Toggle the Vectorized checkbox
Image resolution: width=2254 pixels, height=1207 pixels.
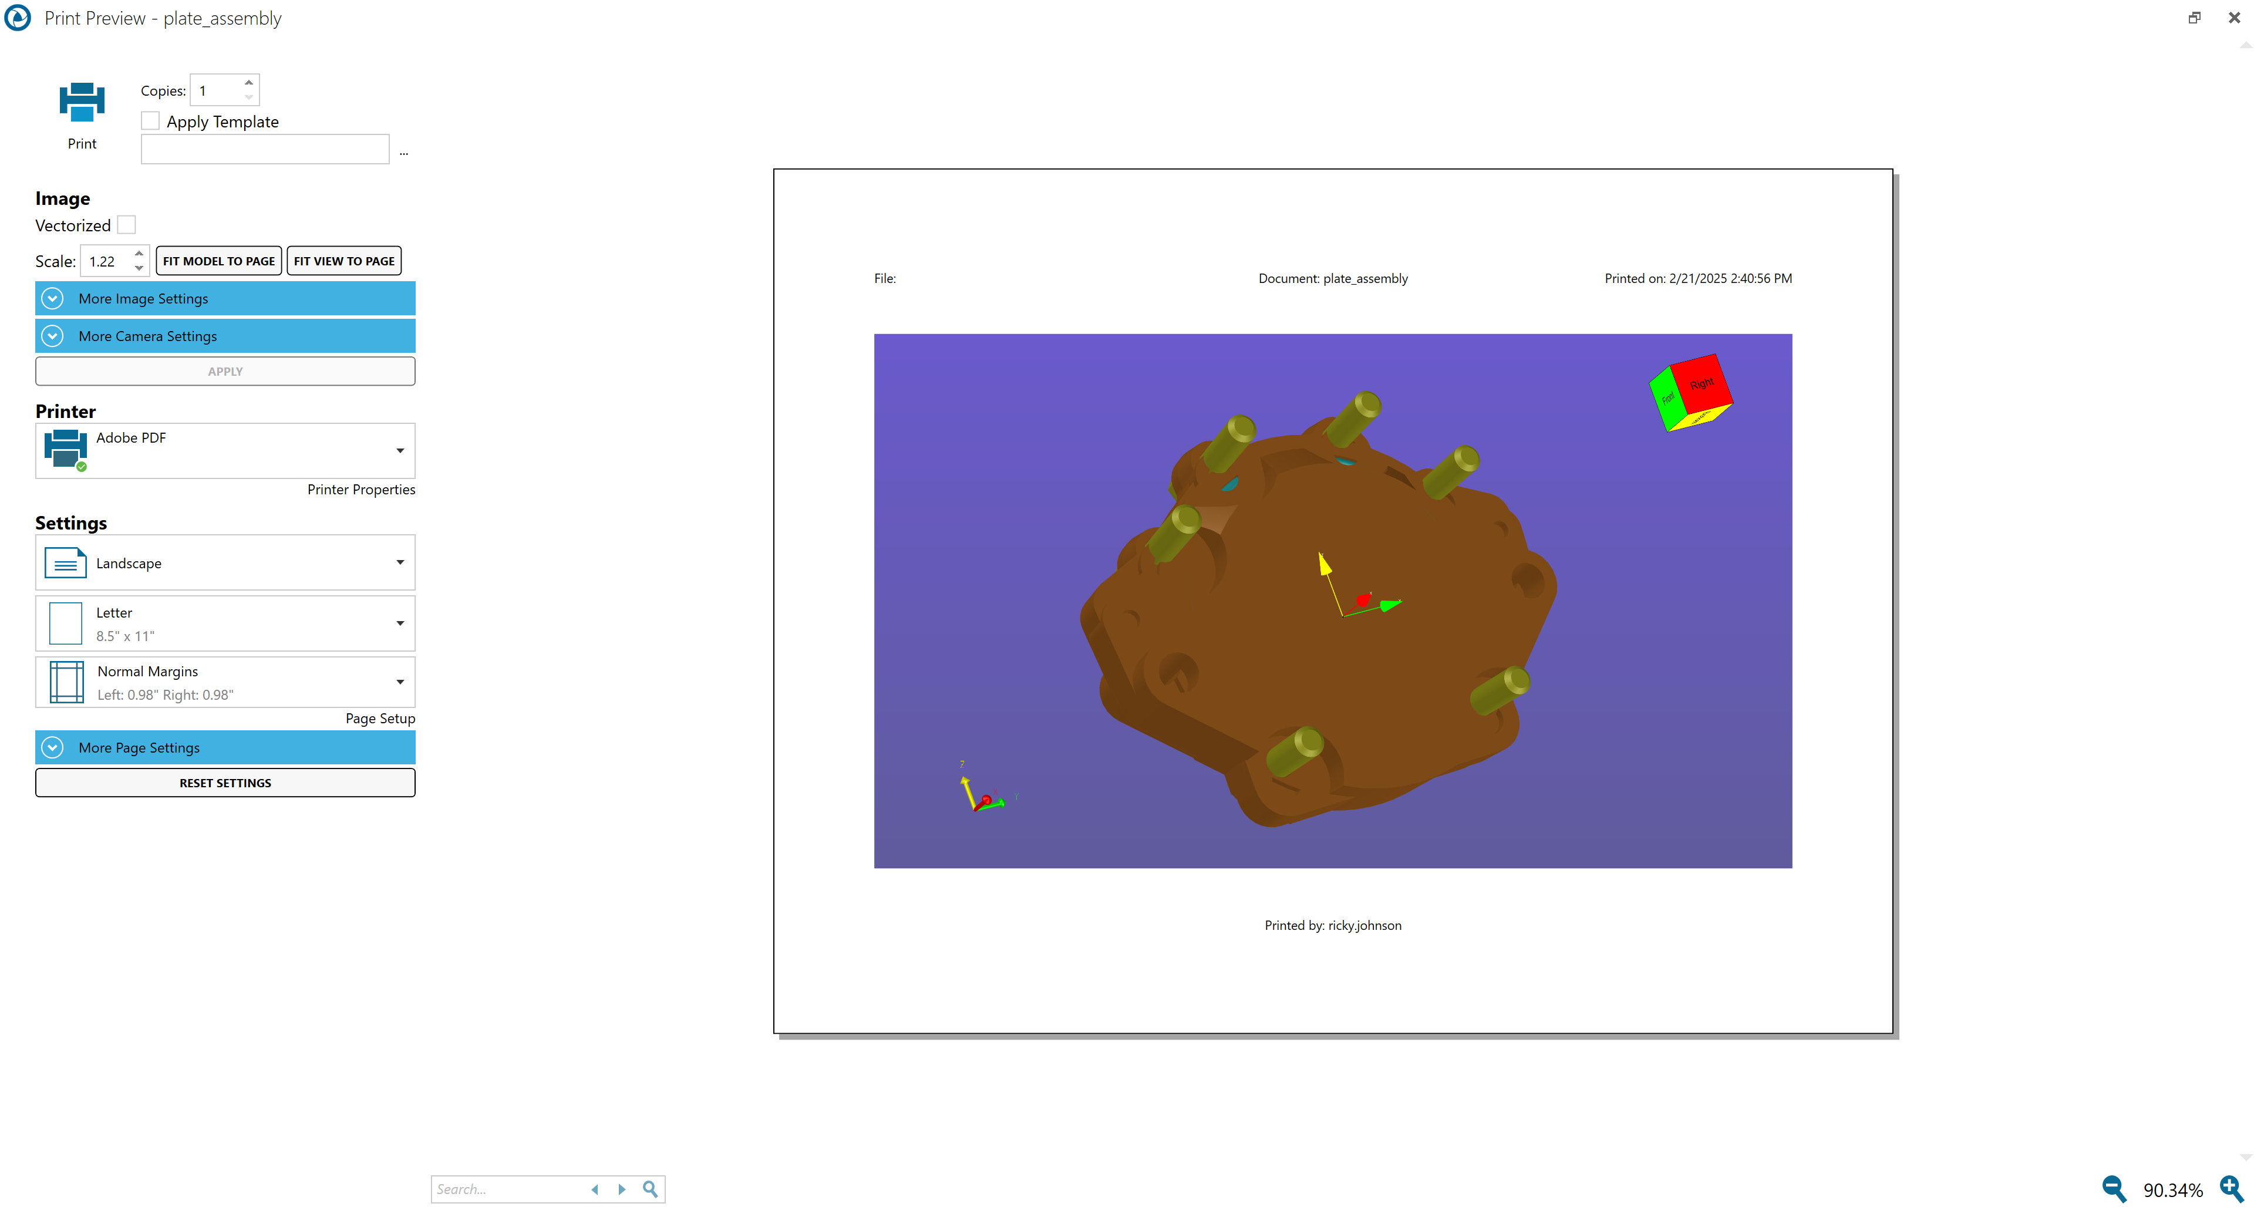(x=127, y=225)
